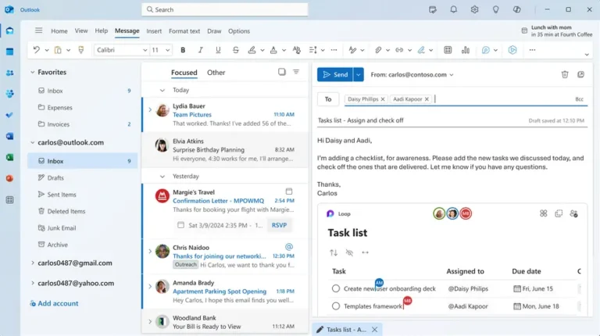Click in the Search box
The width and height of the screenshot is (600, 336).
[x=225, y=9]
